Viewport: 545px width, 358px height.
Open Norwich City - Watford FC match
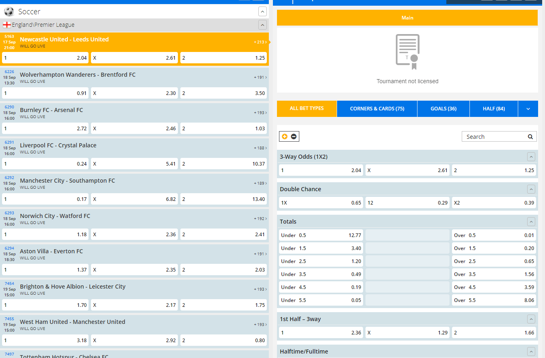pyautogui.click(x=55, y=216)
